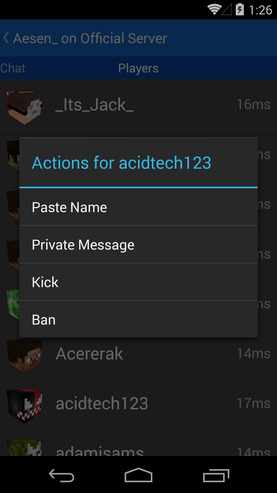Tap acidtech123 name in player list

pos(102,403)
